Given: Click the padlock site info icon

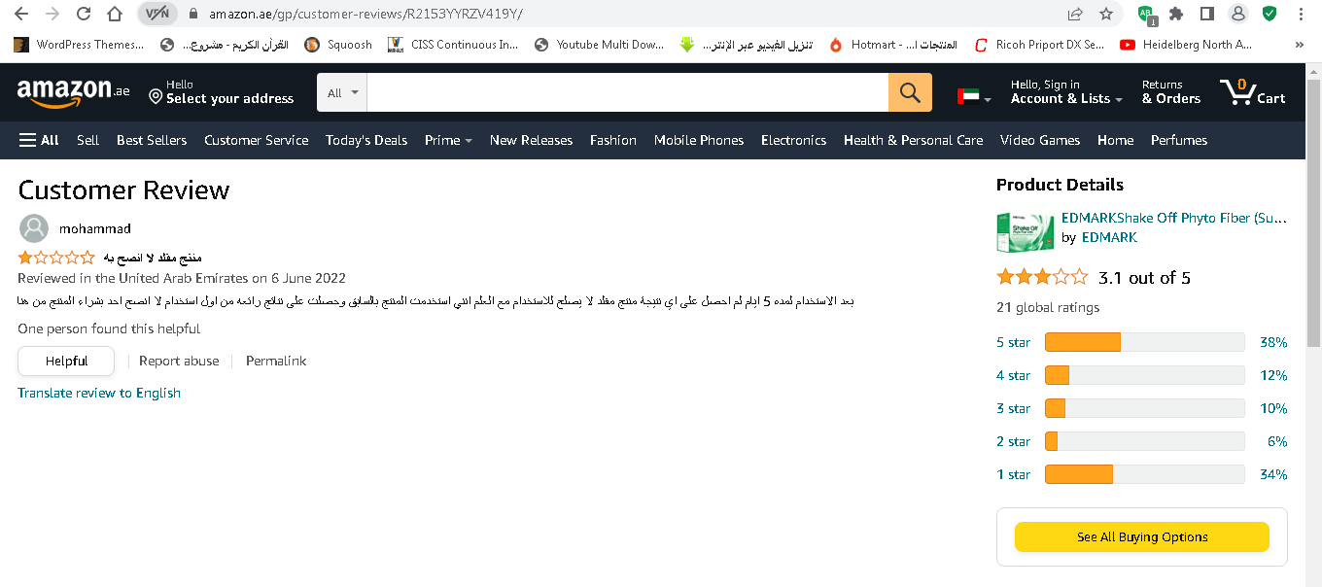Looking at the screenshot, I should click(192, 15).
